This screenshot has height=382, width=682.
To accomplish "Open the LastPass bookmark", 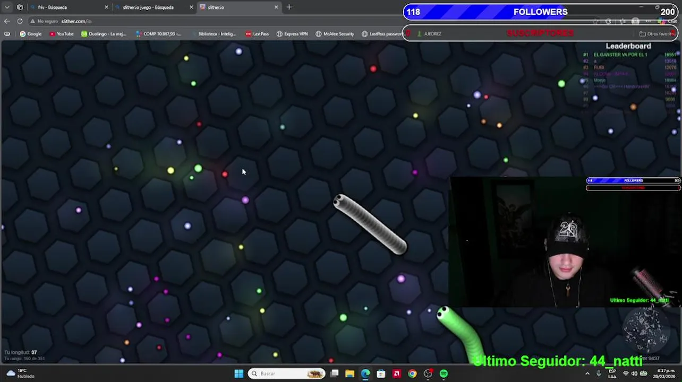I will pyautogui.click(x=257, y=34).
